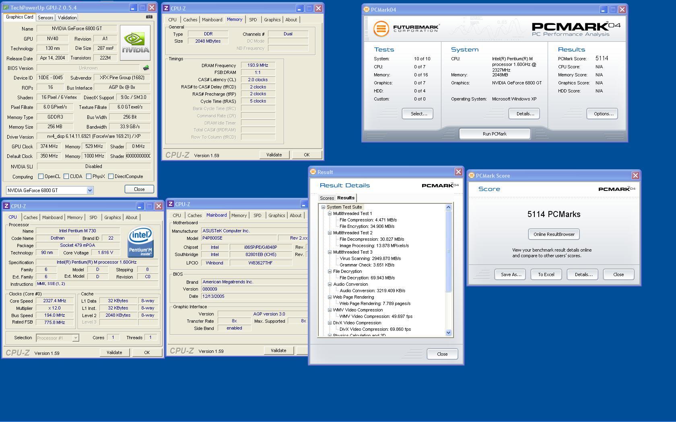
Task: Toggle the DirectCompute checkbox
Action: pos(111,176)
